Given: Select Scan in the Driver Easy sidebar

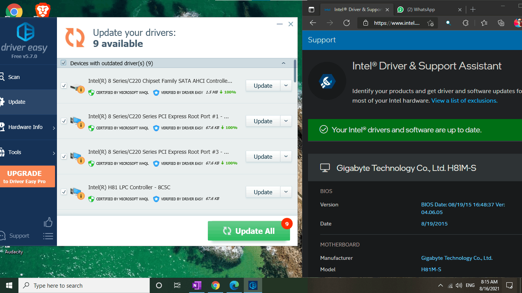Looking at the screenshot, I should click(13, 77).
